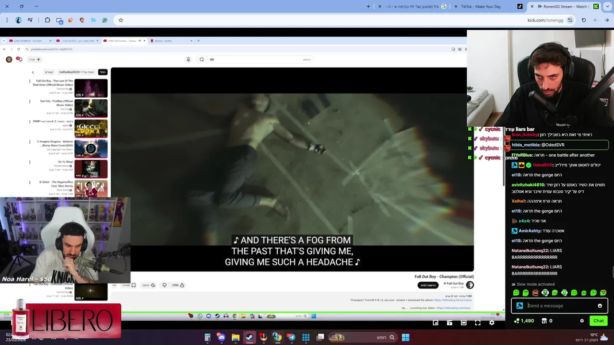Click username z4z4 in chat

click(524, 221)
